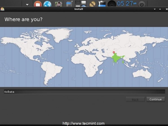Open the file manager from the top panel
168x126 pixels.
click(38, 4)
